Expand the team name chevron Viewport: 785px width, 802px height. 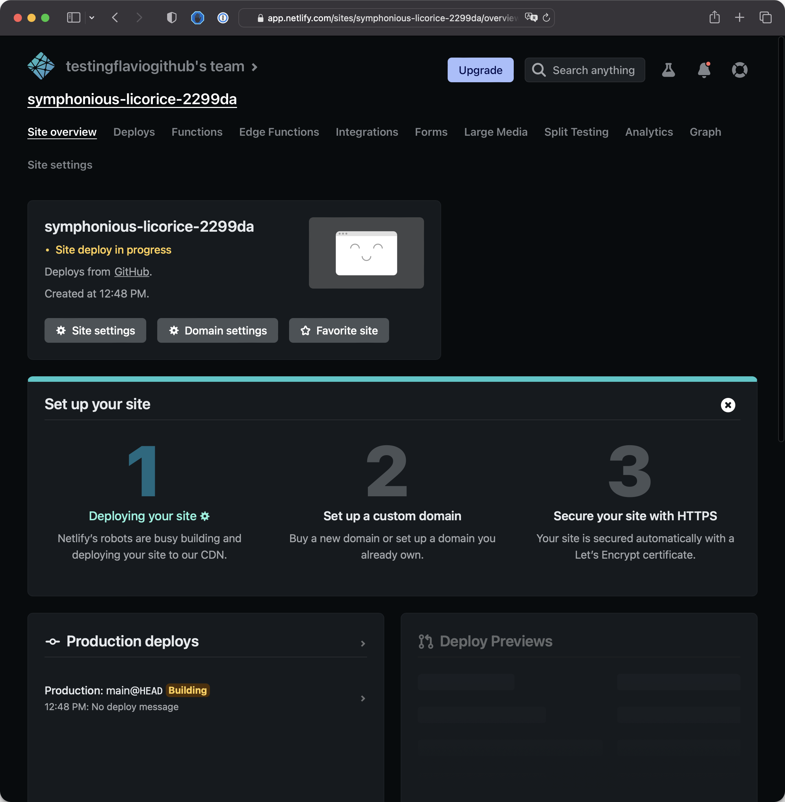[x=255, y=67]
